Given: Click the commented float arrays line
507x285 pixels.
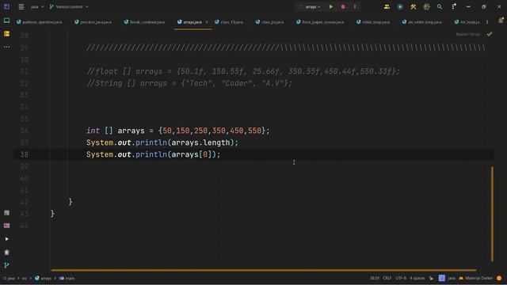Looking at the screenshot, I should click(x=243, y=71).
